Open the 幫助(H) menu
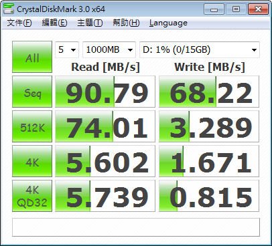This screenshot has height=246, width=272. tap(126, 23)
